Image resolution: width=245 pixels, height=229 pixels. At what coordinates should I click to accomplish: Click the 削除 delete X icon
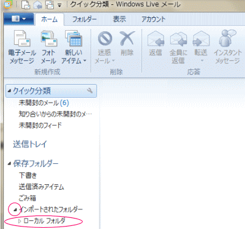(127, 39)
